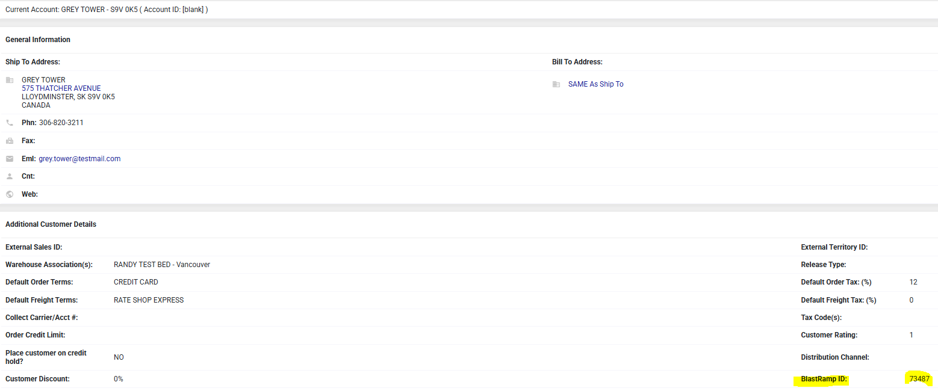Click the phone number 306-820-3211
The height and width of the screenshot is (391, 938).
click(61, 123)
